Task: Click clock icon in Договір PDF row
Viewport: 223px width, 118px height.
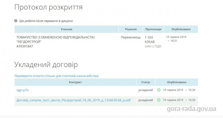Action: tap(159, 100)
